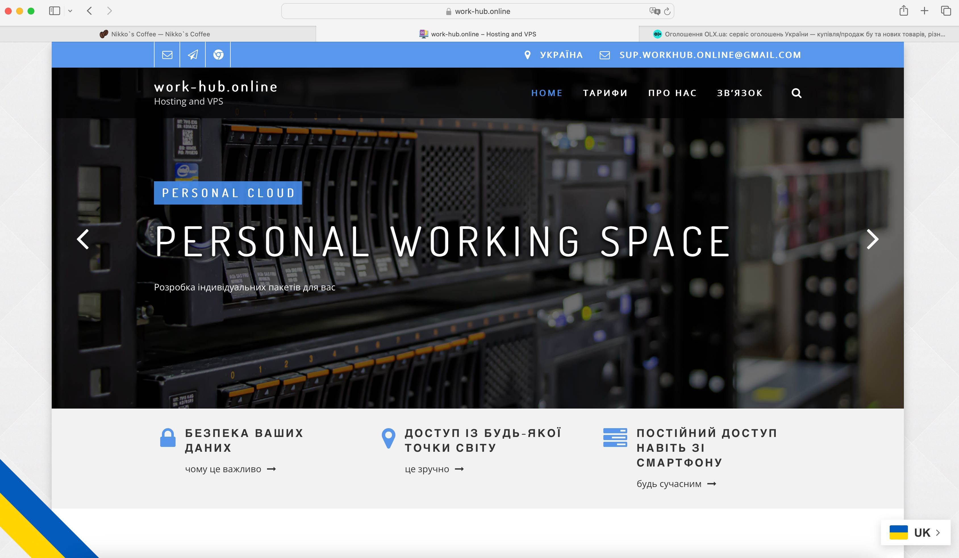This screenshot has width=959, height=558.
Task: Click the Chrome browser icon in top bar
Action: (x=218, y=55)
